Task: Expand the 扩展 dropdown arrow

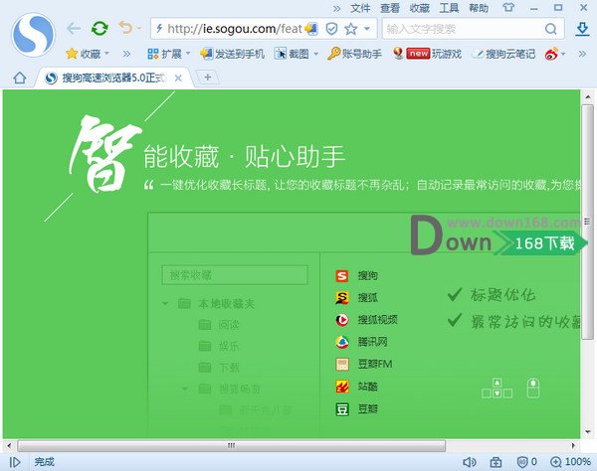Action: (188, 54)
